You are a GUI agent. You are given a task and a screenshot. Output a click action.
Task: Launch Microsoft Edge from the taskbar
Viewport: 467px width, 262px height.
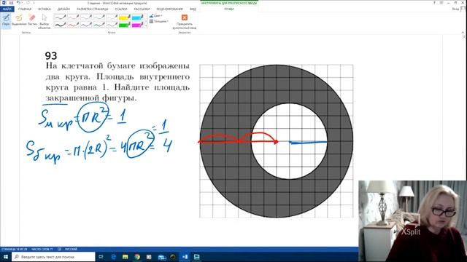114,257
